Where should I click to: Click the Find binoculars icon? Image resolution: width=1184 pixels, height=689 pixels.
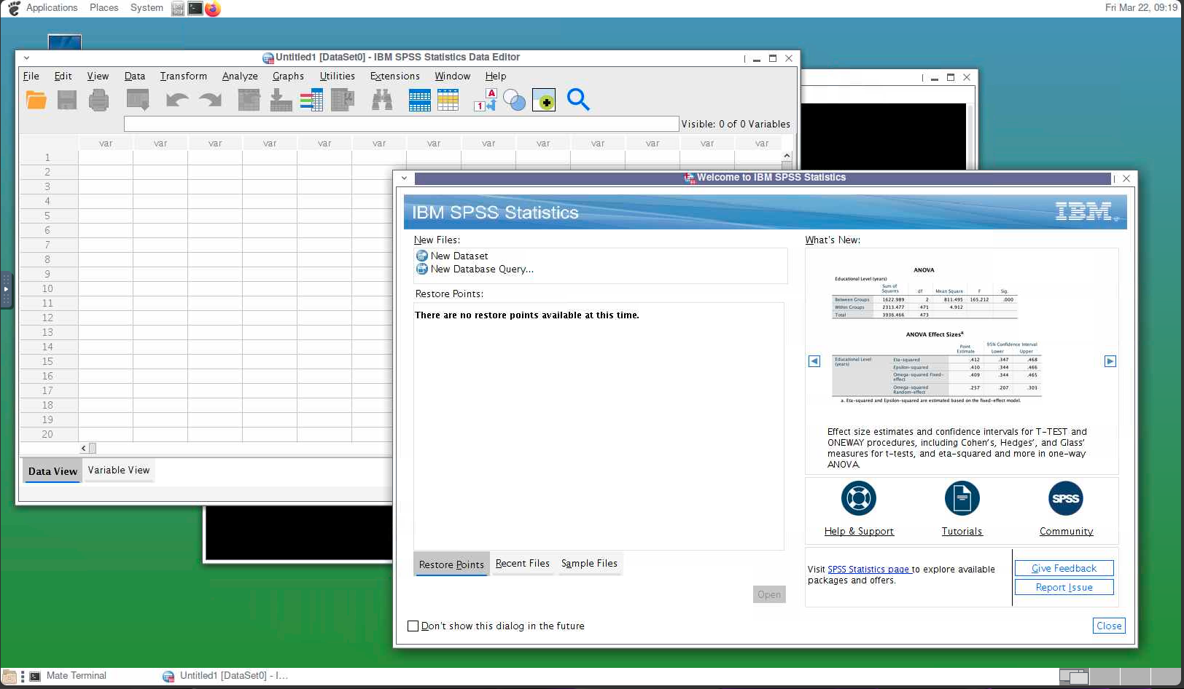382,100
